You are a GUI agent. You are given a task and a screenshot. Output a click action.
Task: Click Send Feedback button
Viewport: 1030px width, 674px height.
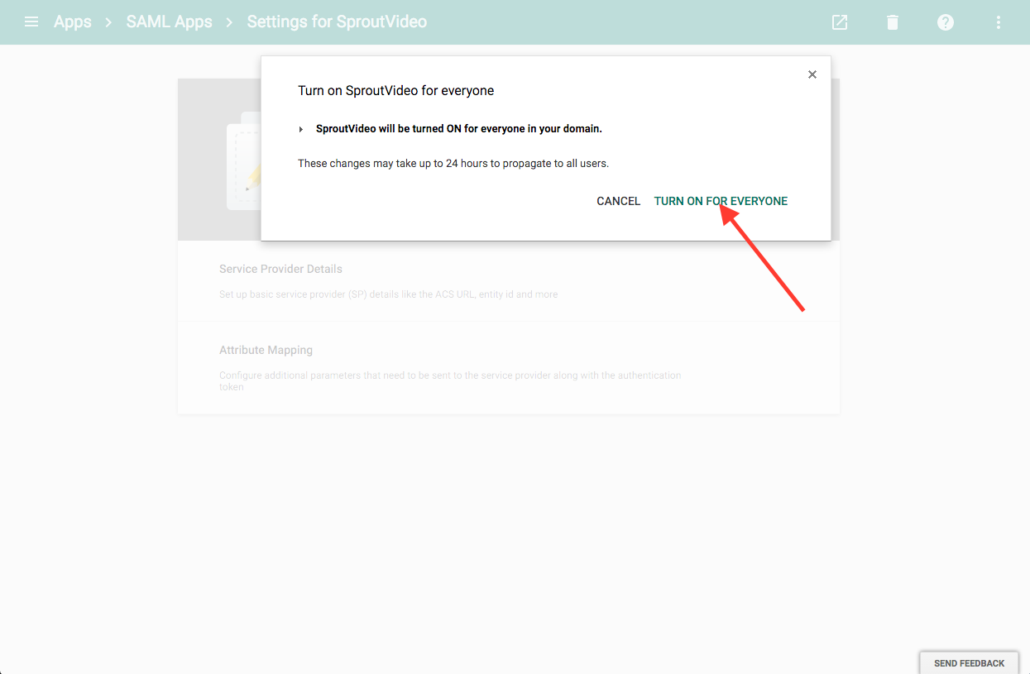[x=969, y=662]
